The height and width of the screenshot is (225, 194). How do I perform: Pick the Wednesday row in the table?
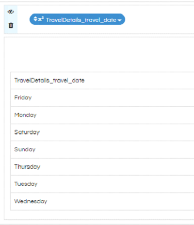click(x=102, y=201)
